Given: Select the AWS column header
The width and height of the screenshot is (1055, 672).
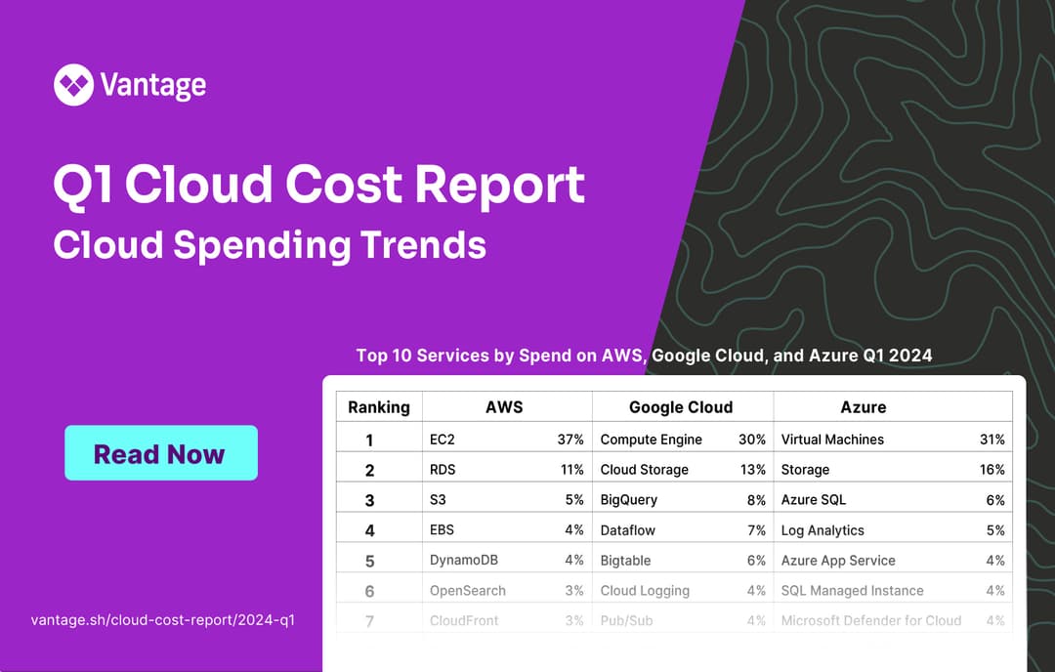Looking at the screenshot, I should pos(504,406).
